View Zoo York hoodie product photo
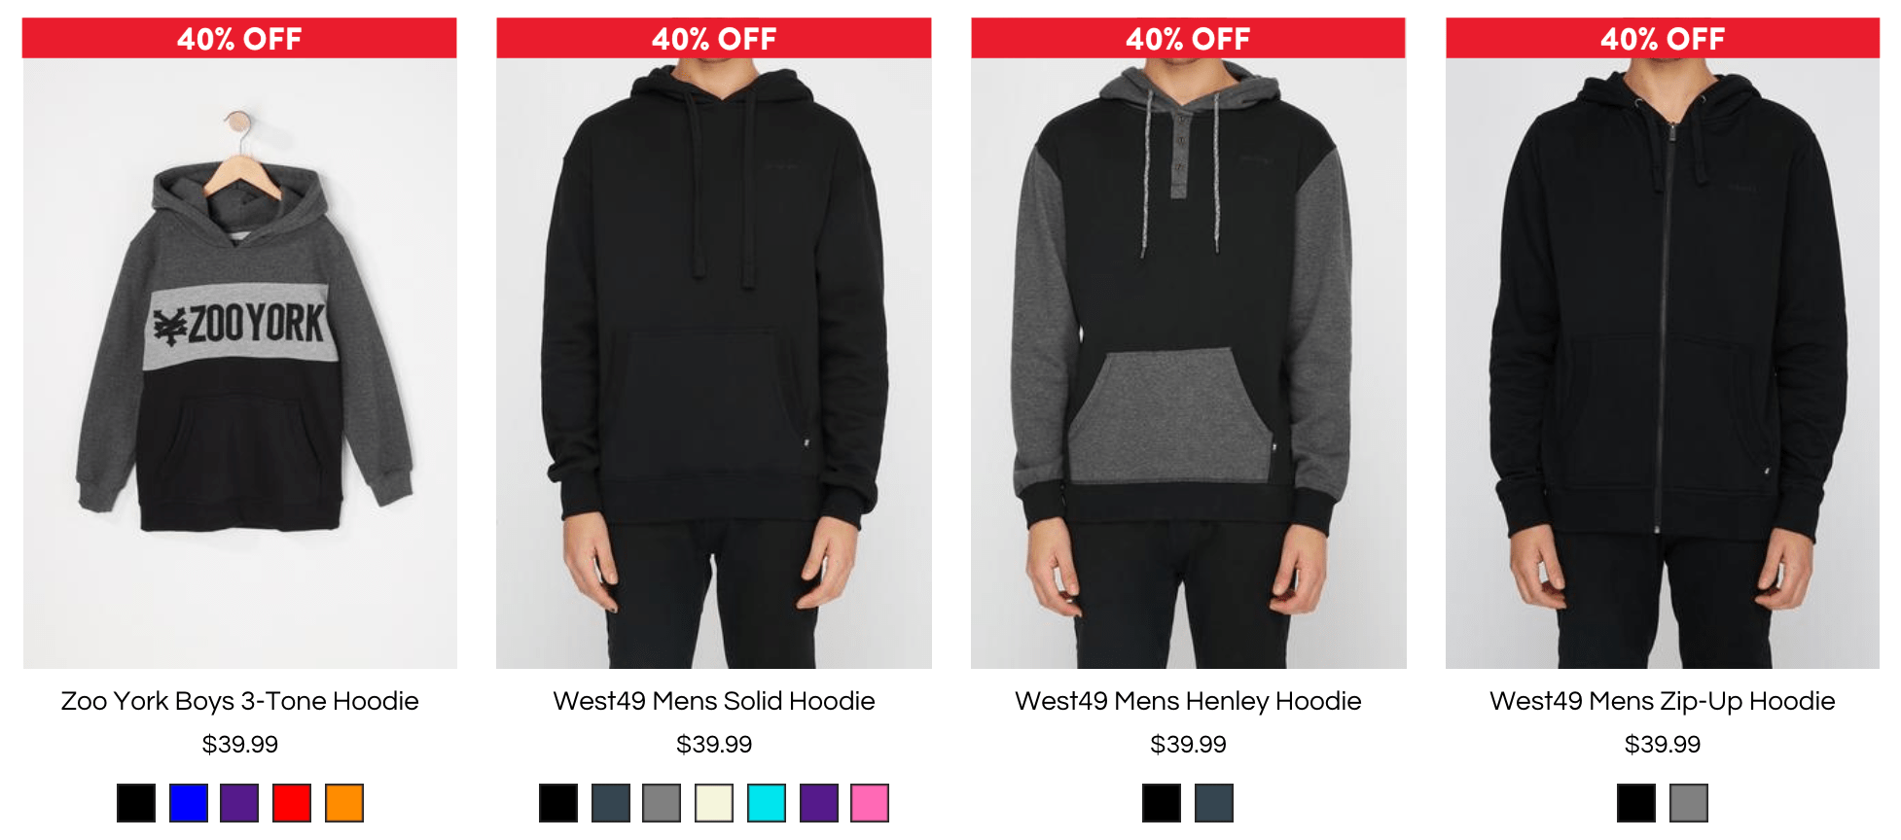1901x840 pixels. 239,363
